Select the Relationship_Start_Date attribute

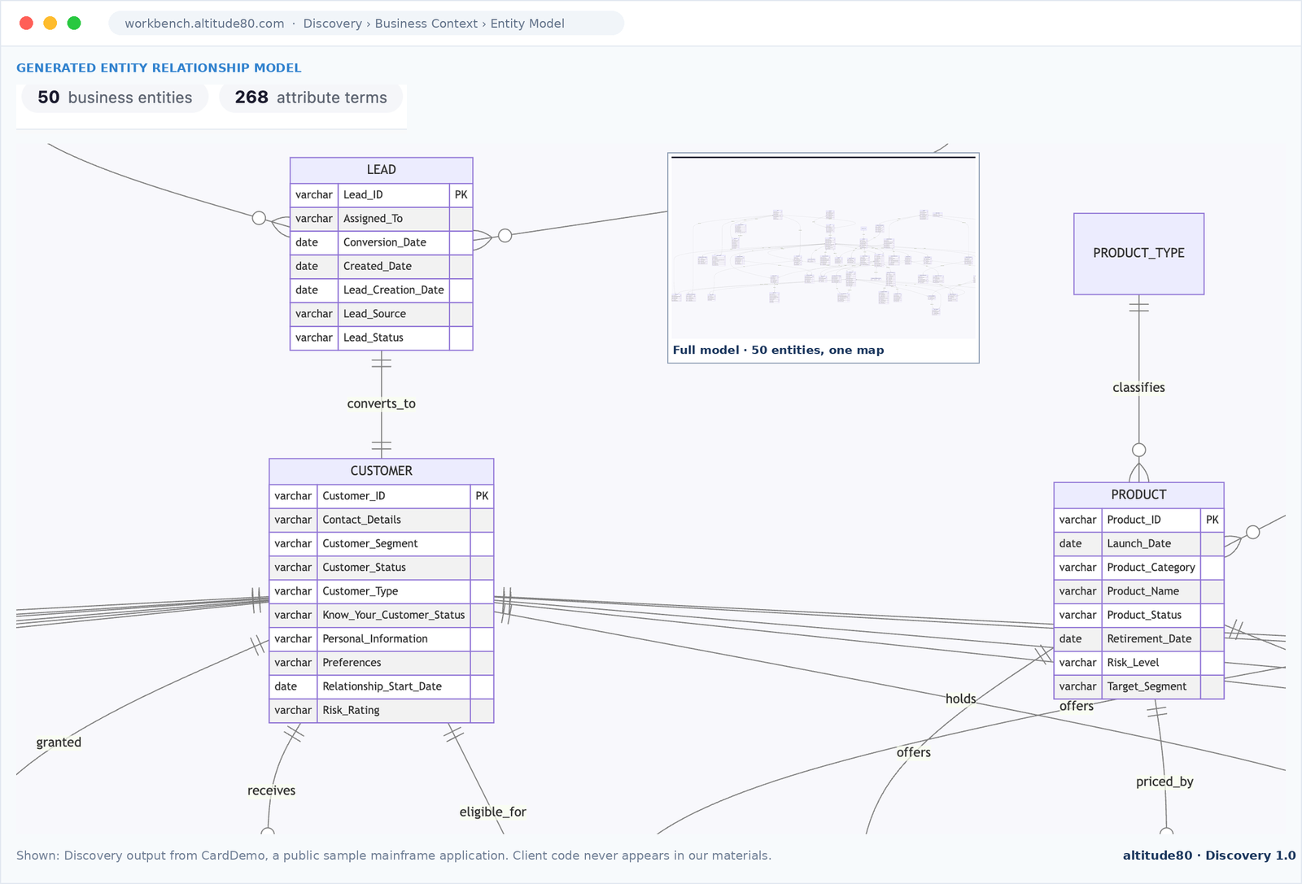tap(381, 686)
